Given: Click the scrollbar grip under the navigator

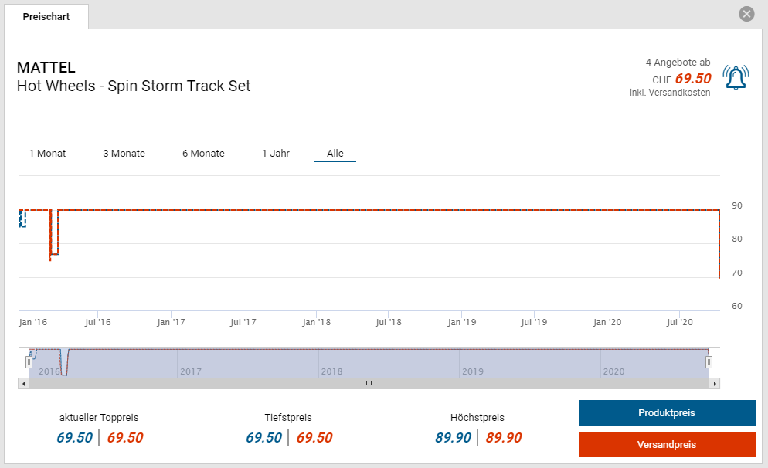Looking at the screenshot, I should click(x=369, y=383).
